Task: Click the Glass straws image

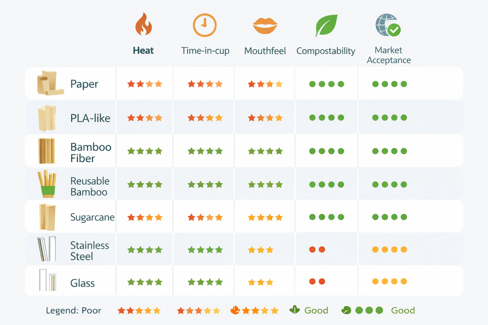Action: pyautogui.click(x=48, y=280)
